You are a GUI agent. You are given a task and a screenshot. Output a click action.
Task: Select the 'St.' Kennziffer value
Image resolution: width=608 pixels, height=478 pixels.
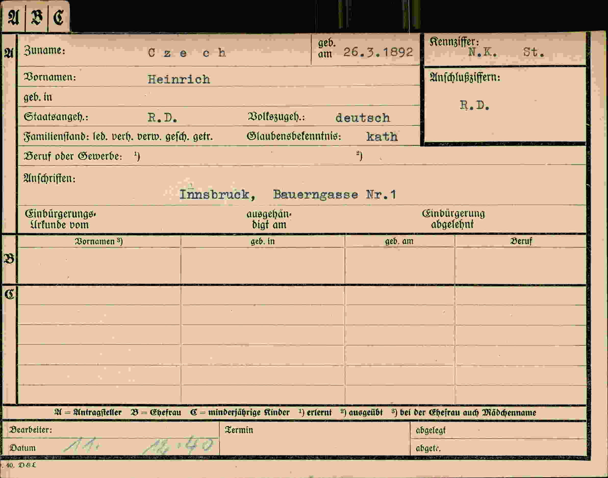pos(534,52)
